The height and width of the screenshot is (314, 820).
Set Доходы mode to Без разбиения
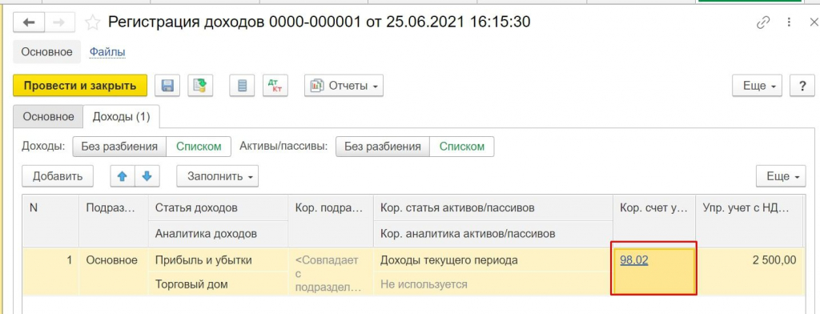(119, 147)
